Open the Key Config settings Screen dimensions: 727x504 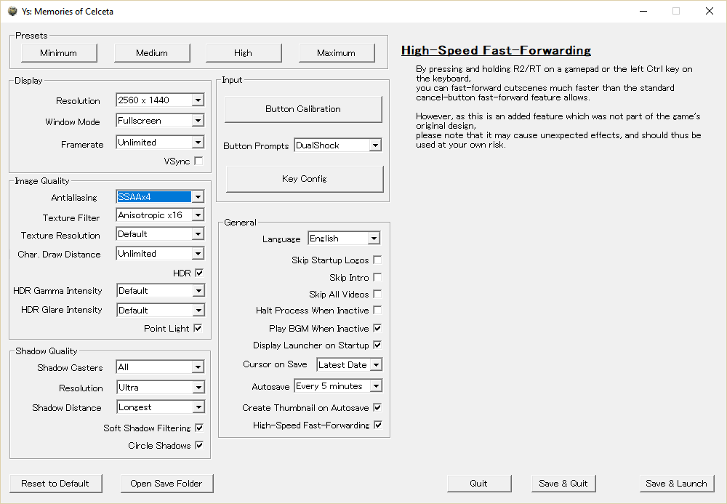(x=305, y=179)
